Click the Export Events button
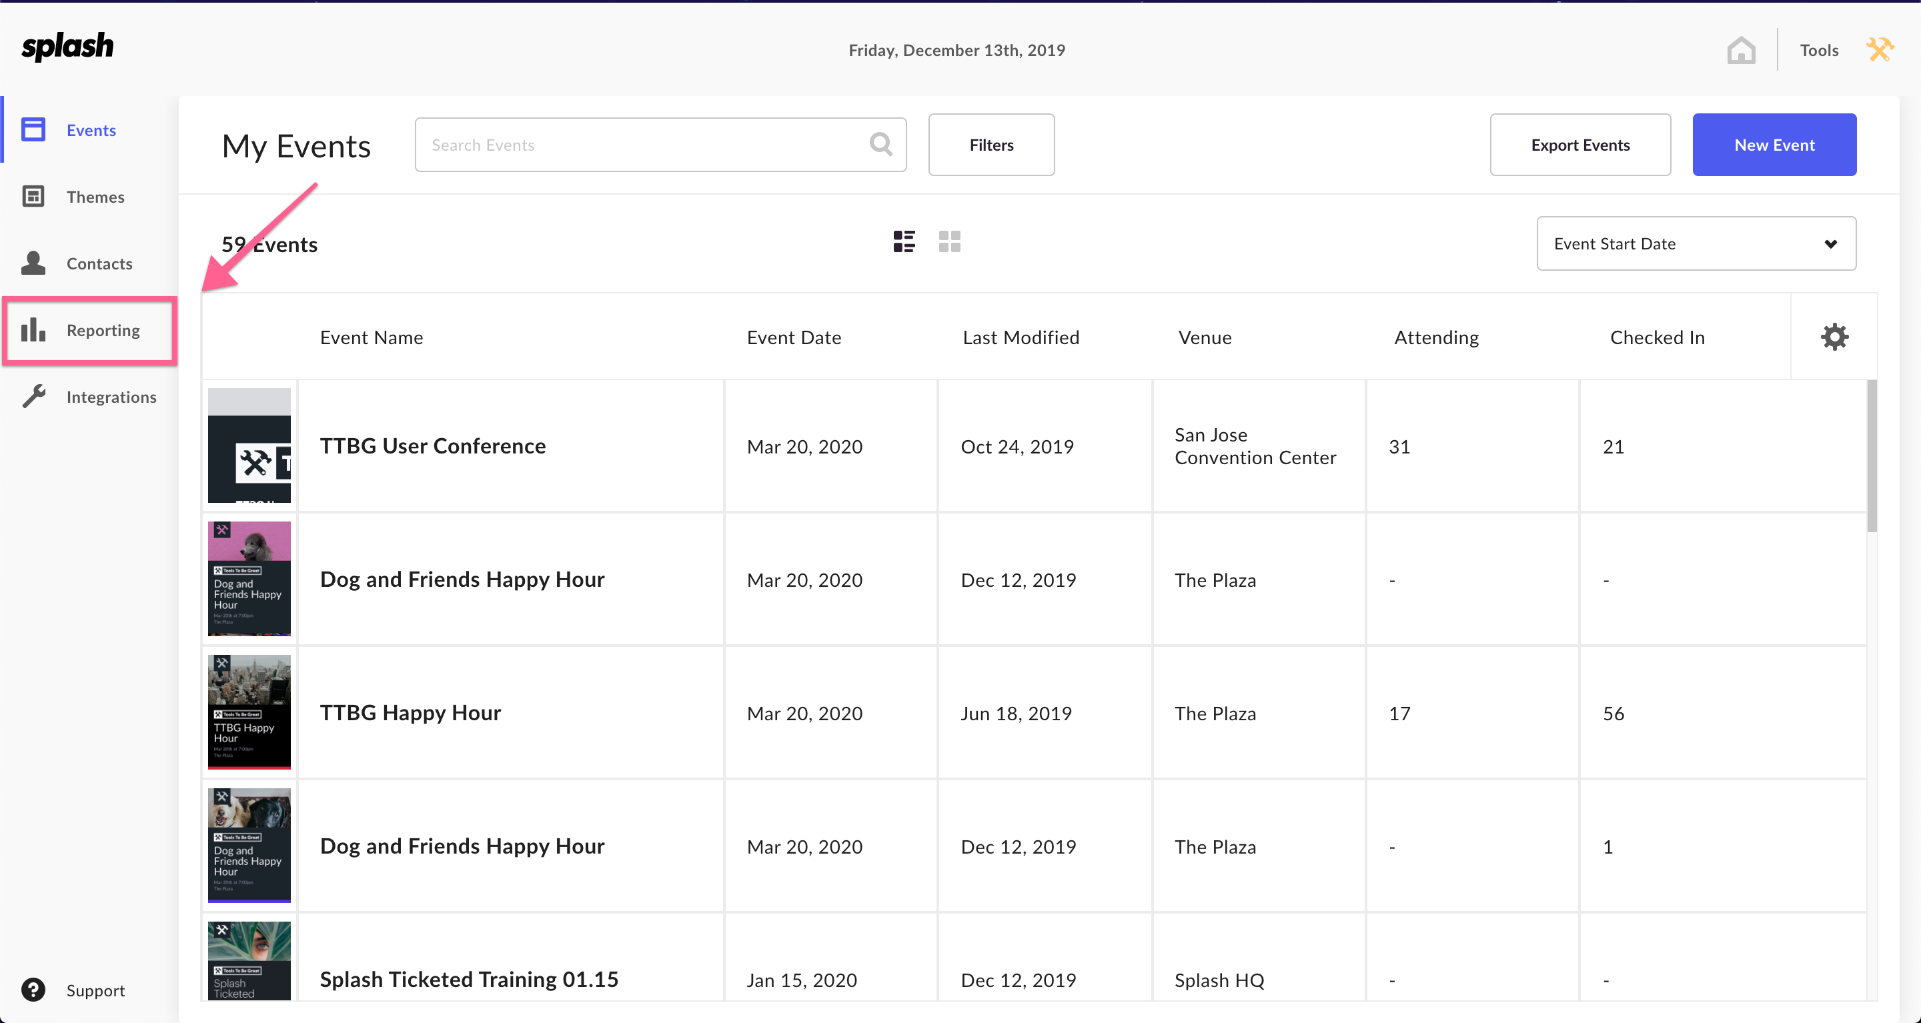Image resolution: width=1921 pixels, height=1023 pixels. (x=1580, y=145)
